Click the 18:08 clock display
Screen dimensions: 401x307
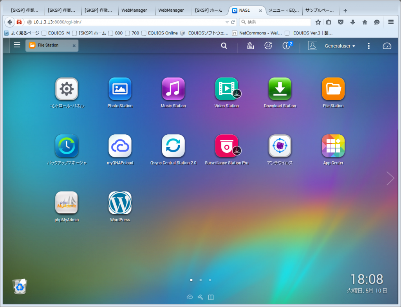[367, 279]
